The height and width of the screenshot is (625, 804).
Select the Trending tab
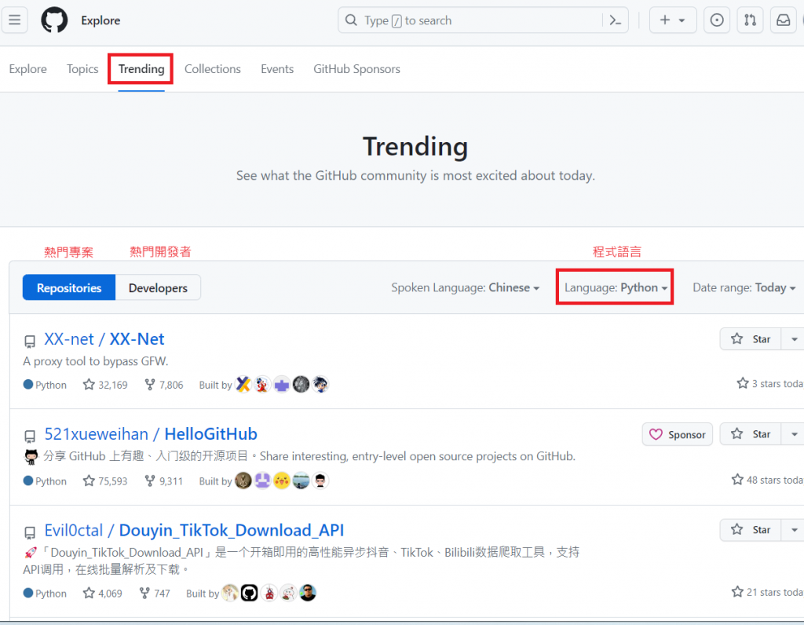click(x=141, y=69)
